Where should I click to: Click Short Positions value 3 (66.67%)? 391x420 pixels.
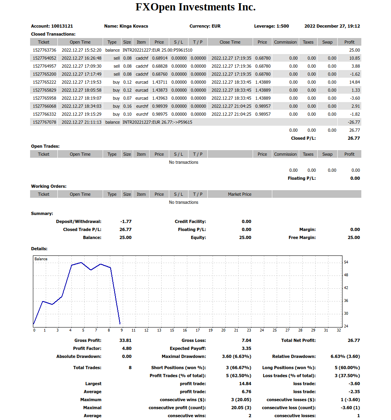coord(239,368)
